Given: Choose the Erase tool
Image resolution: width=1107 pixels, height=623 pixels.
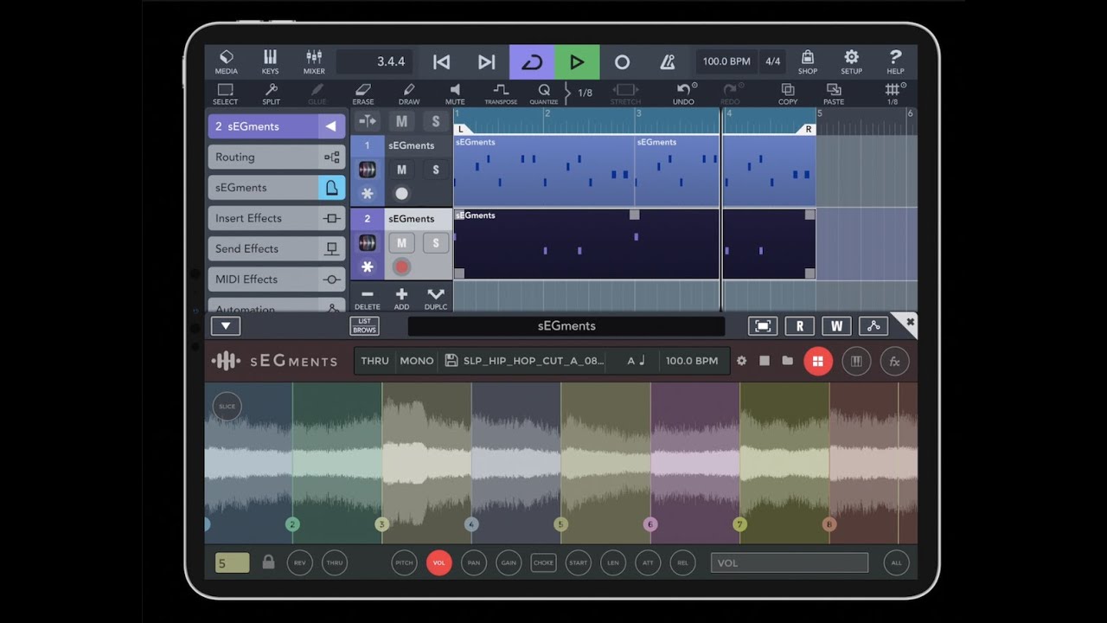Looking at the screenshot, I should tap(363, 93).
